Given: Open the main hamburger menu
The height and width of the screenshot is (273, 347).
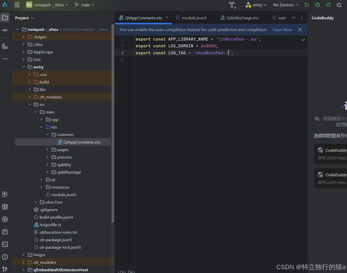Looking at the screenshot, I should (x=17, y=5).
